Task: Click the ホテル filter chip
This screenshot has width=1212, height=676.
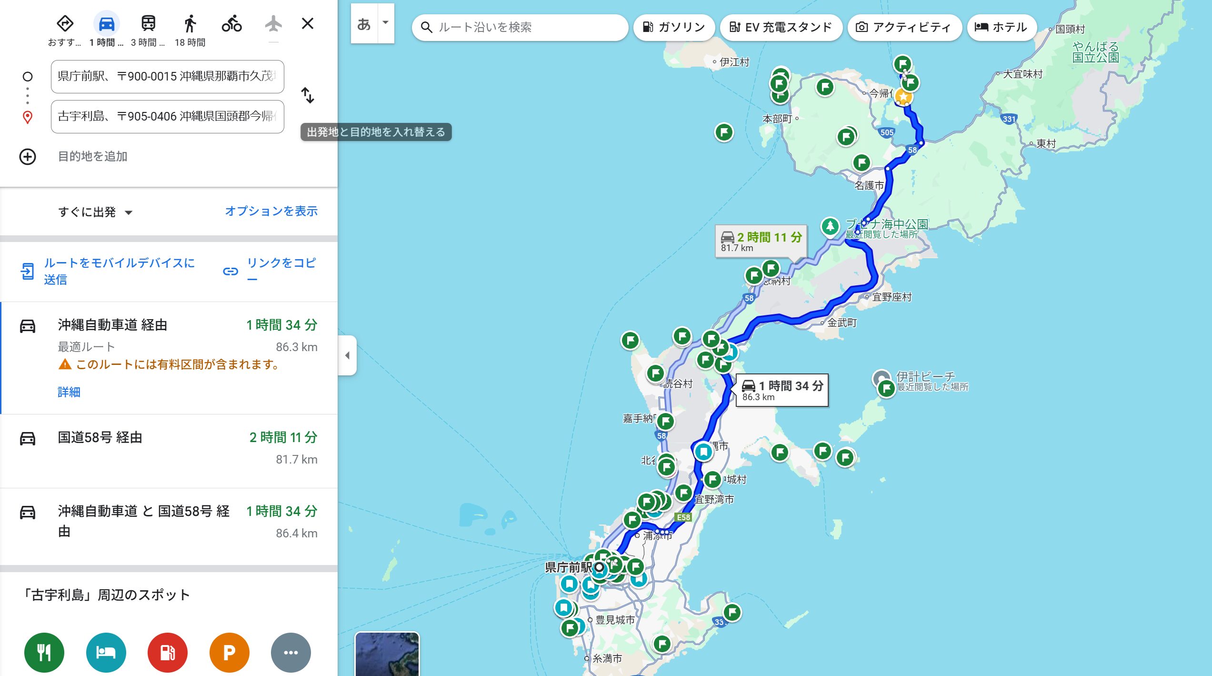Action: (1002, 27)
